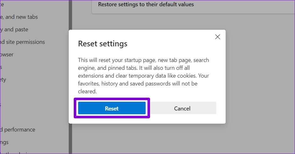Screen dimensions: 295x154
Task: Select 'Restore settings to their default values' row
Action: pos(146,4)
